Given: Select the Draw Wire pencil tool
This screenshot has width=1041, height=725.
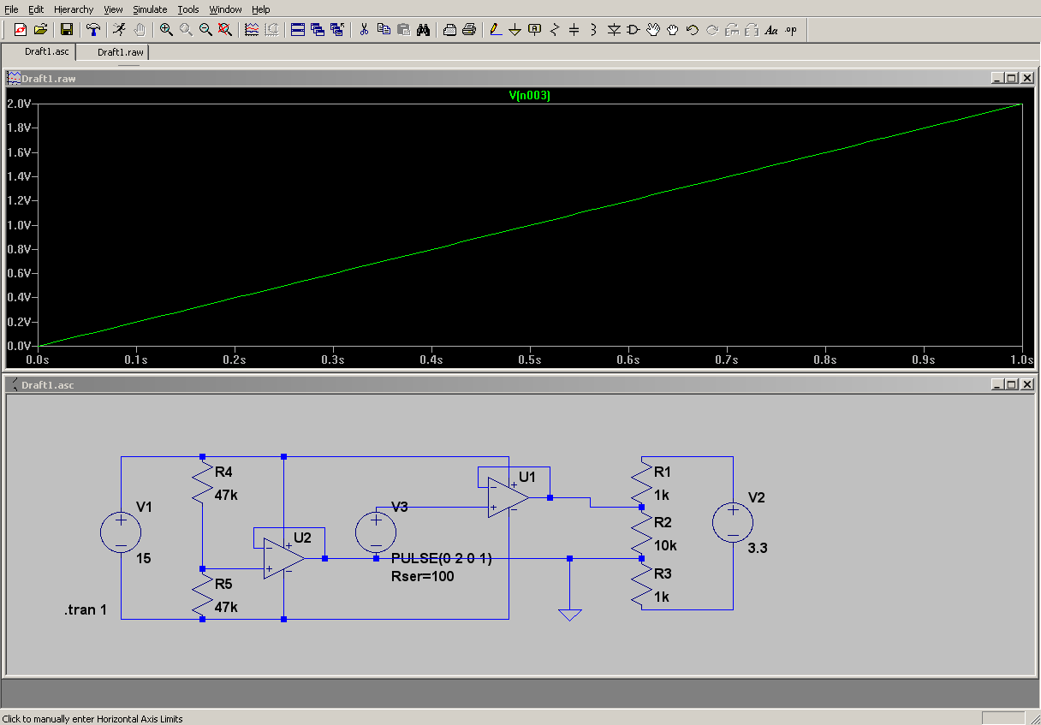Looking at the screenshot, I should click(x=495, y=30).
